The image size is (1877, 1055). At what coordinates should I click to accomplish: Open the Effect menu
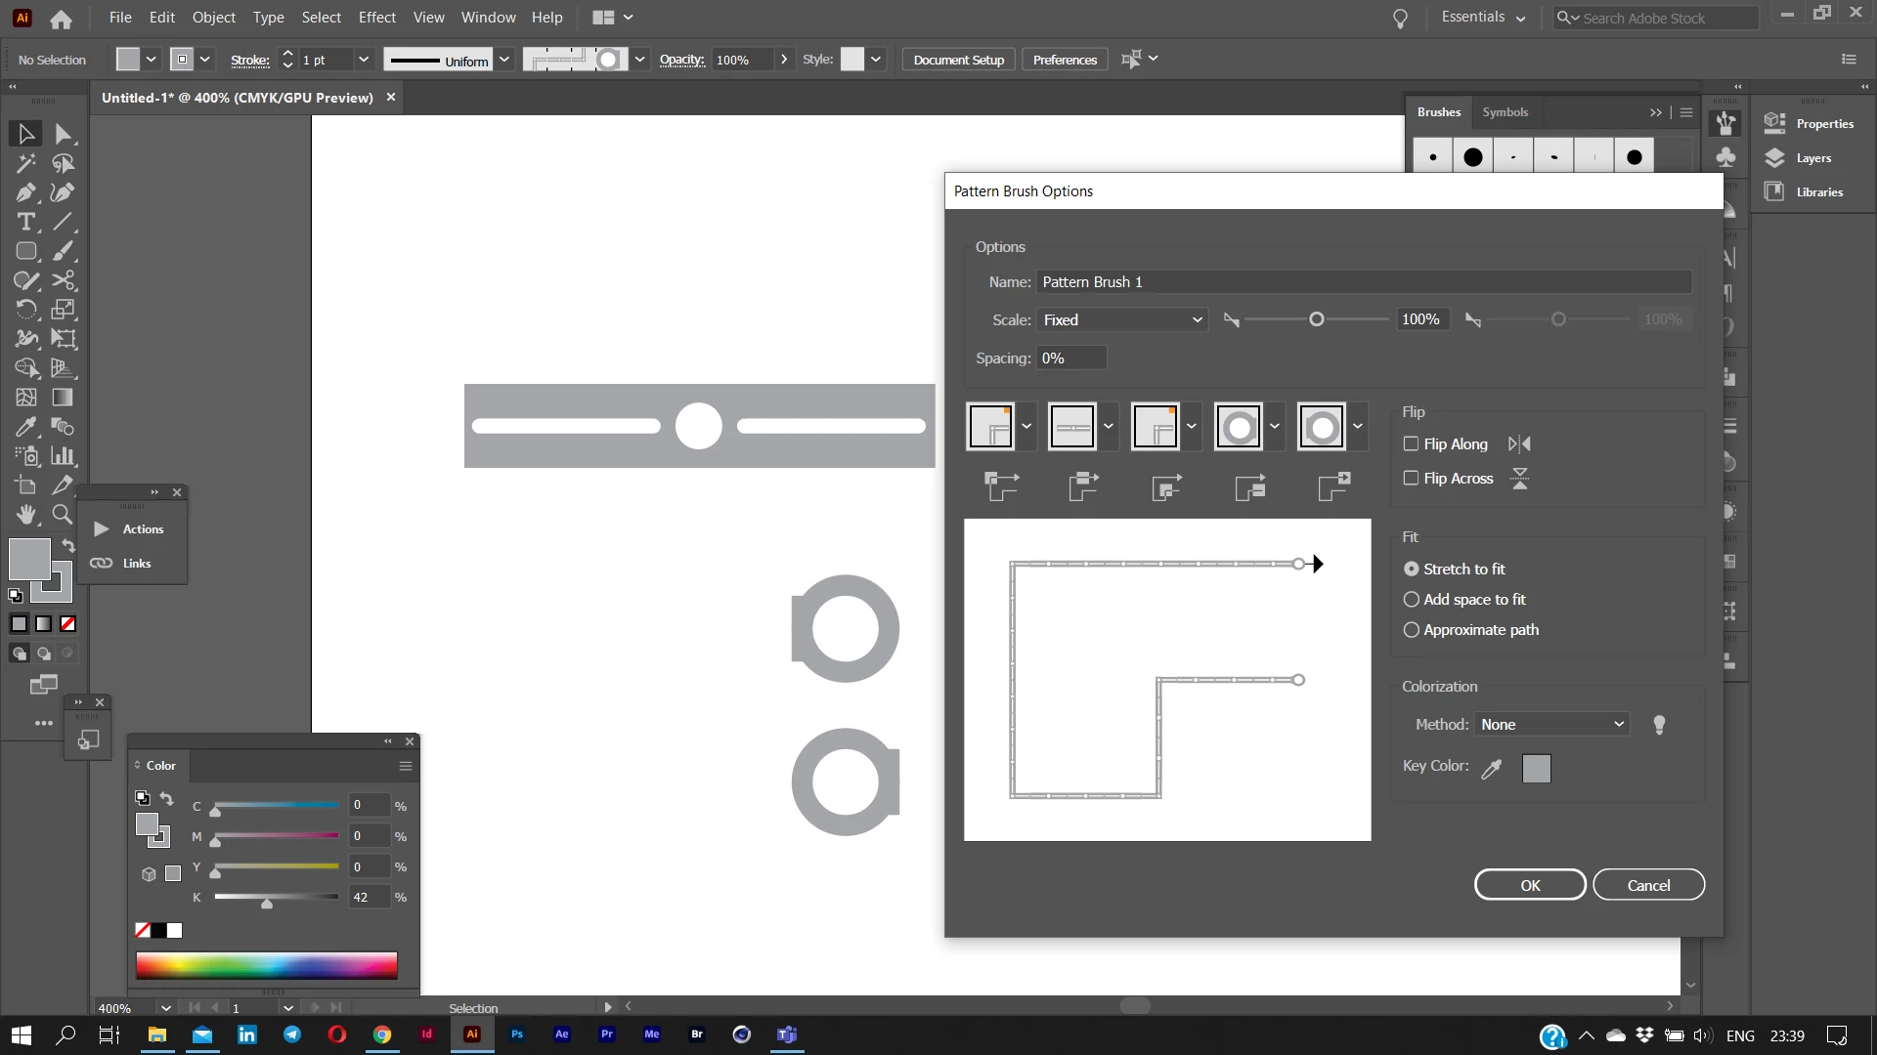point(376,18)
